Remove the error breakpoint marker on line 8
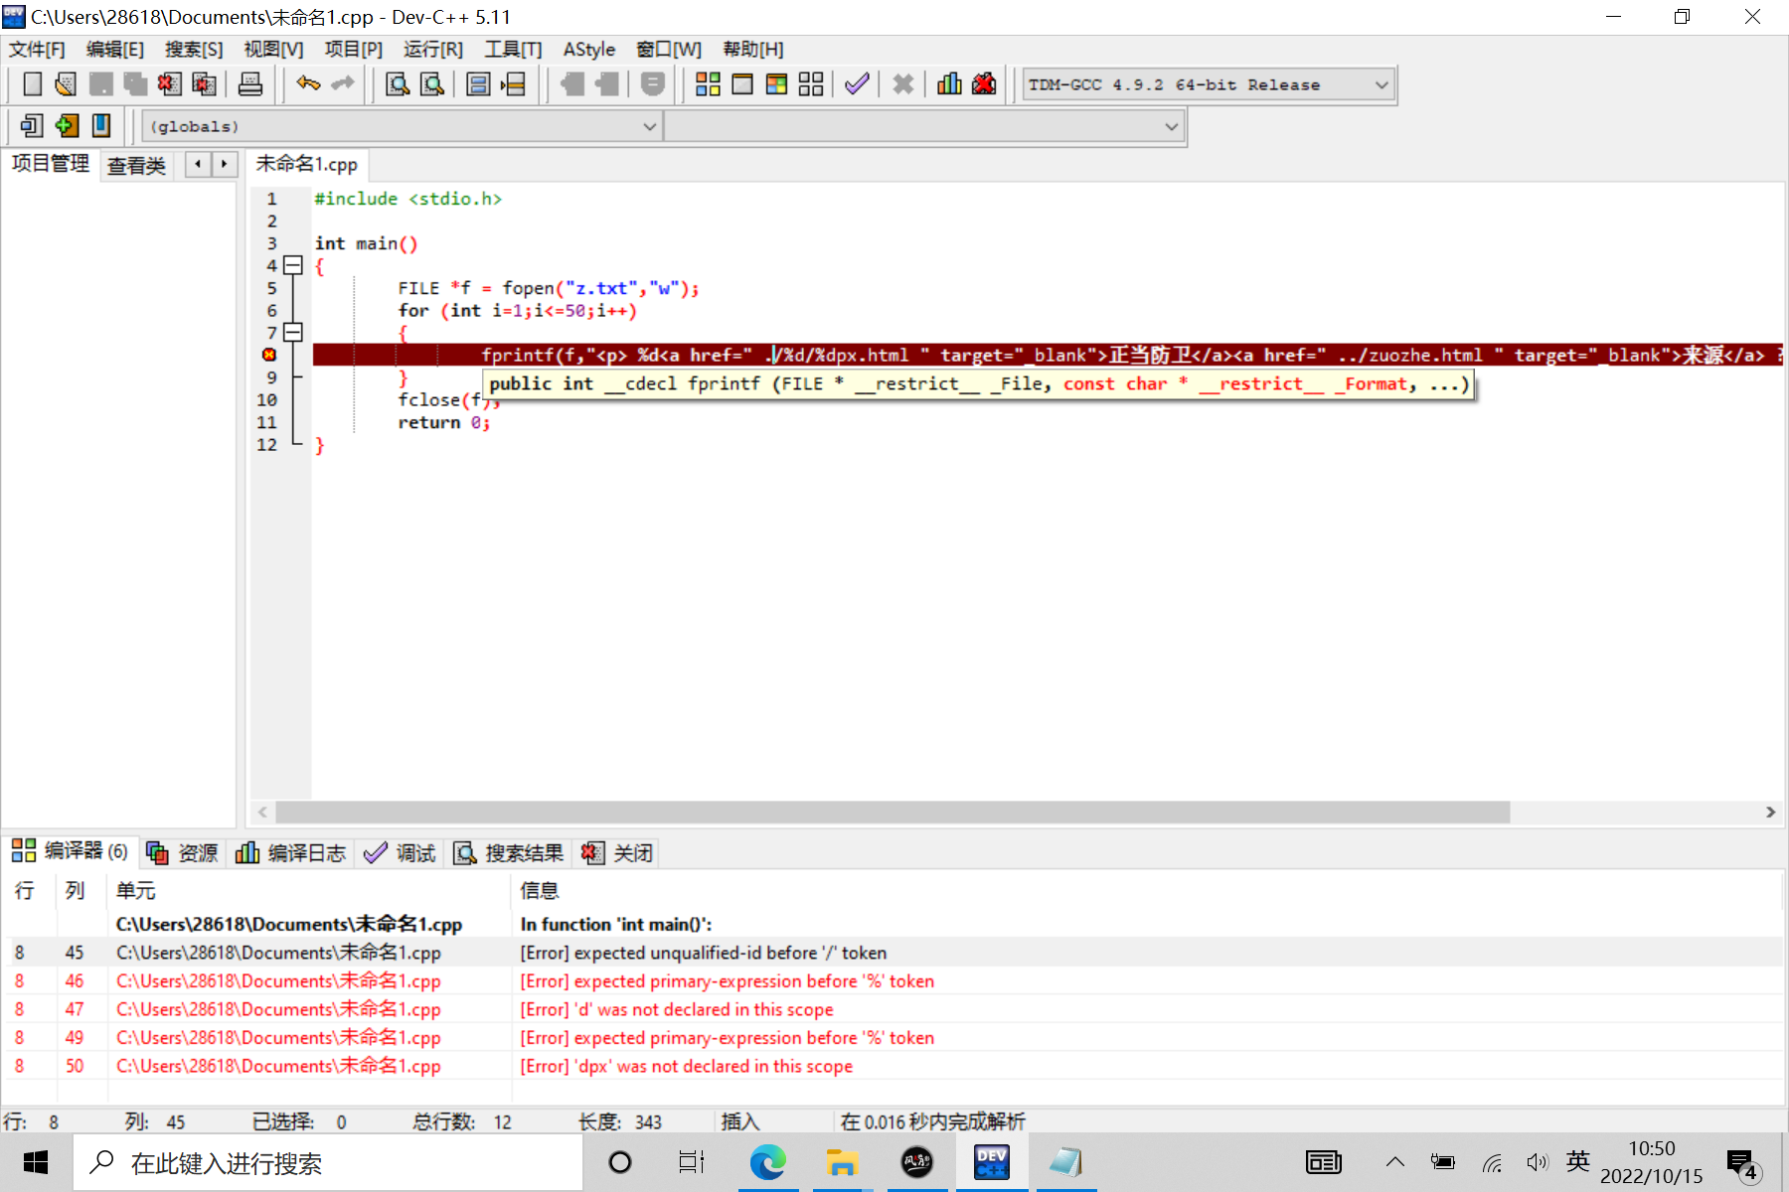1789x1192 pixels. click(268, 355)
